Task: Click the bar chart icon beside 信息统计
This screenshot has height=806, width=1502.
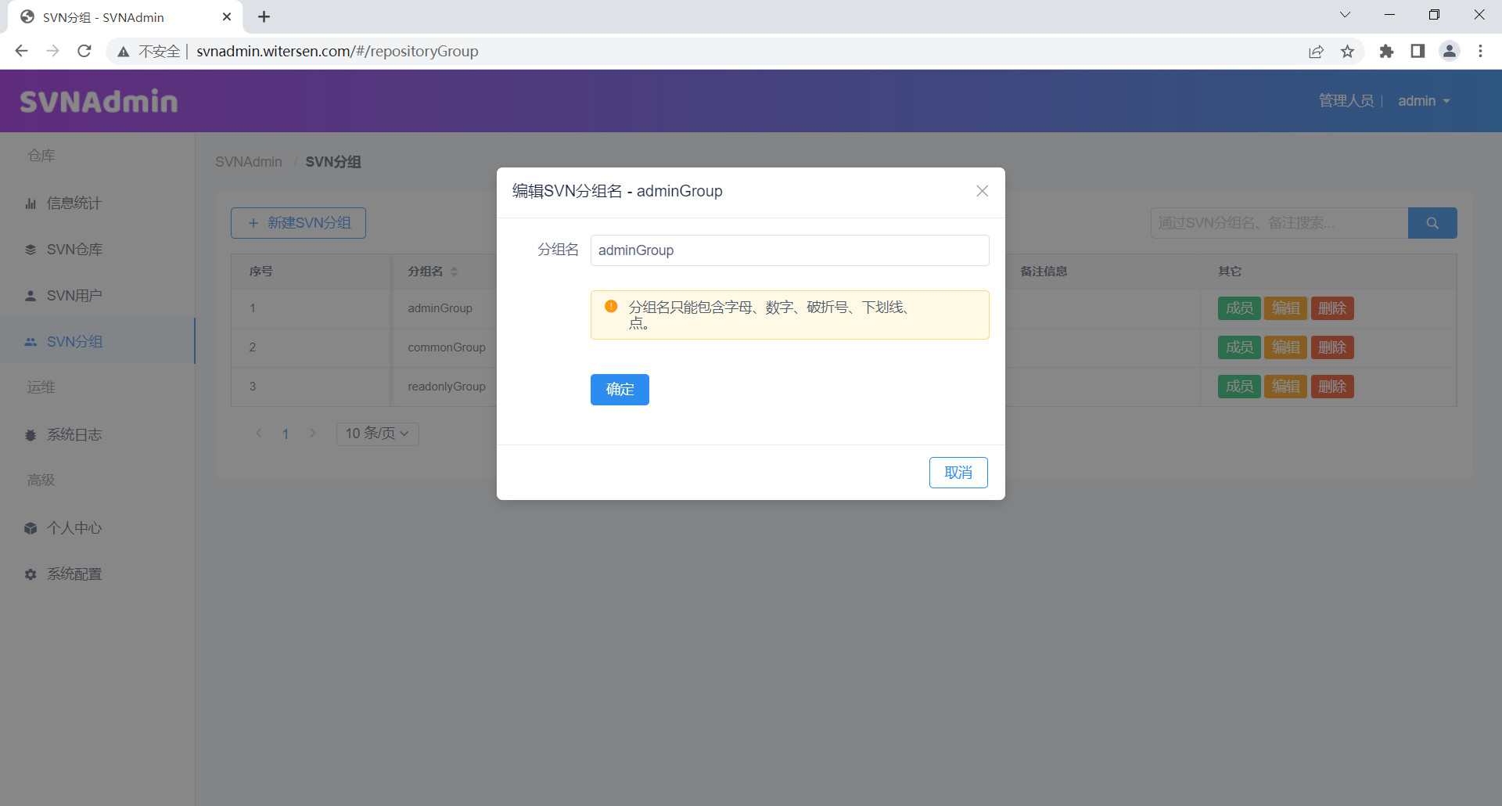Action: 31,203
